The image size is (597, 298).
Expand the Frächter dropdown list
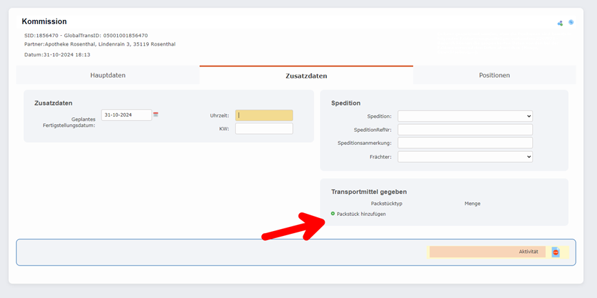coord(465,157)
